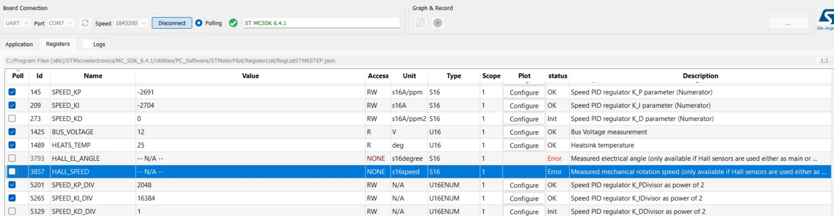The height and width of the screenshot is (216, 834).
Task: Uncheck the poll box for SPEED_KI_DIV
Action: tap(12, 198)
